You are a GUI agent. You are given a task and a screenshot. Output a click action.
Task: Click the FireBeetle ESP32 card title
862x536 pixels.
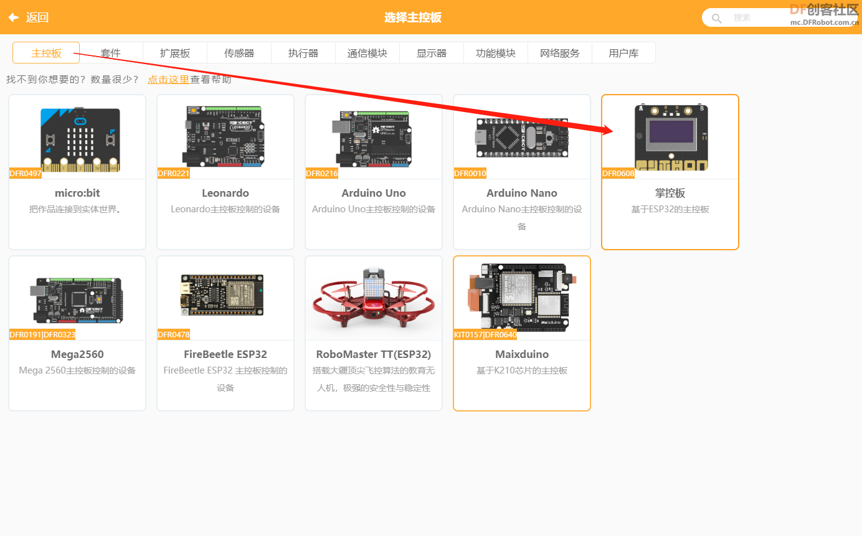[225, 354]
